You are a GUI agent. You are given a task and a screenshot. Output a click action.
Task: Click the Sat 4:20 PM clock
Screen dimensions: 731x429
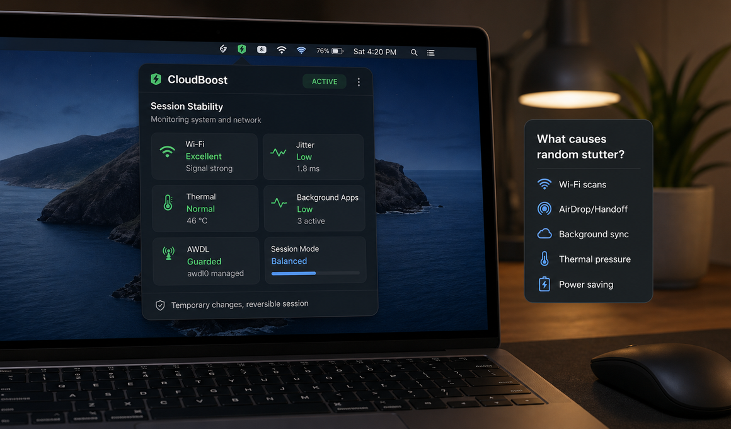pos(375,52)
